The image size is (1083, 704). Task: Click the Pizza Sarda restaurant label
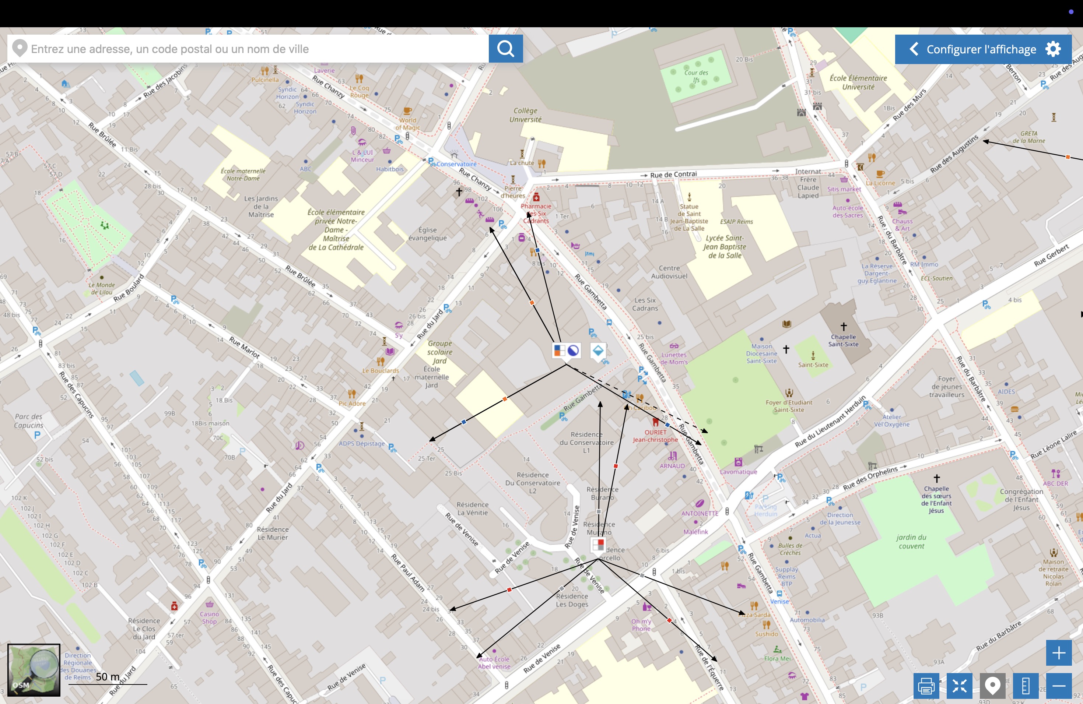point(754,615)
